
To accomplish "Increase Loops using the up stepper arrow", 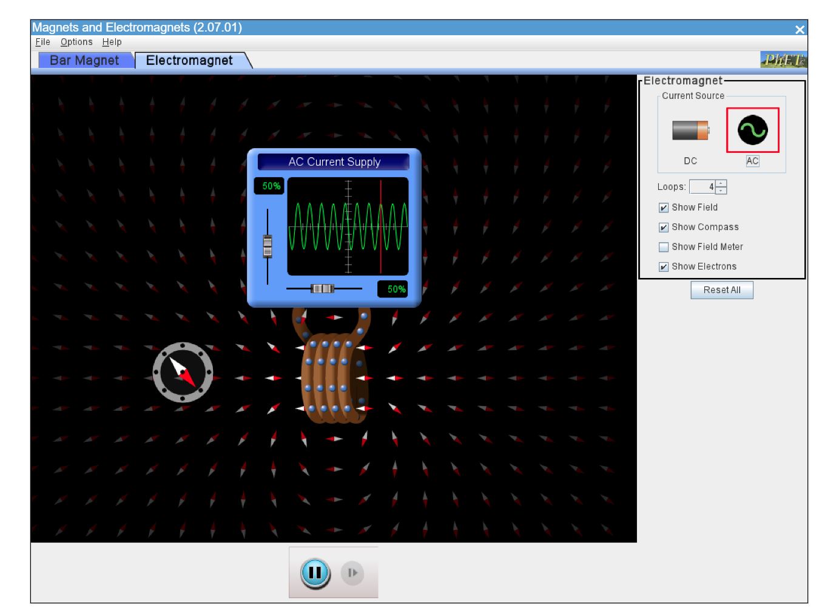I will click(x=721, y=183).
